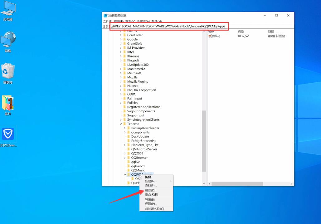The height and width of the screenshot is (224, 321).
Task: Click the tree pane vertical scrollbar thumb
Action: 204,141
